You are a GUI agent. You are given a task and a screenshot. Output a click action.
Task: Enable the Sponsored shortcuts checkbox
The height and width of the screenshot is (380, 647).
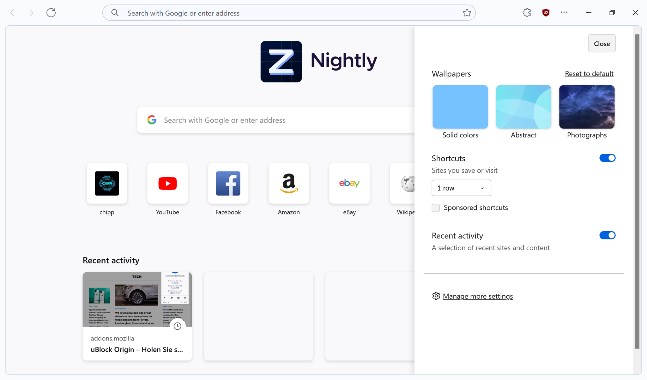pyautogui.click(x=436, y=208)
